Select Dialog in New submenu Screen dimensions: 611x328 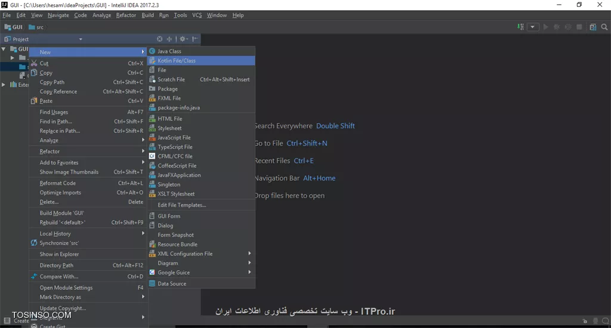201,225
